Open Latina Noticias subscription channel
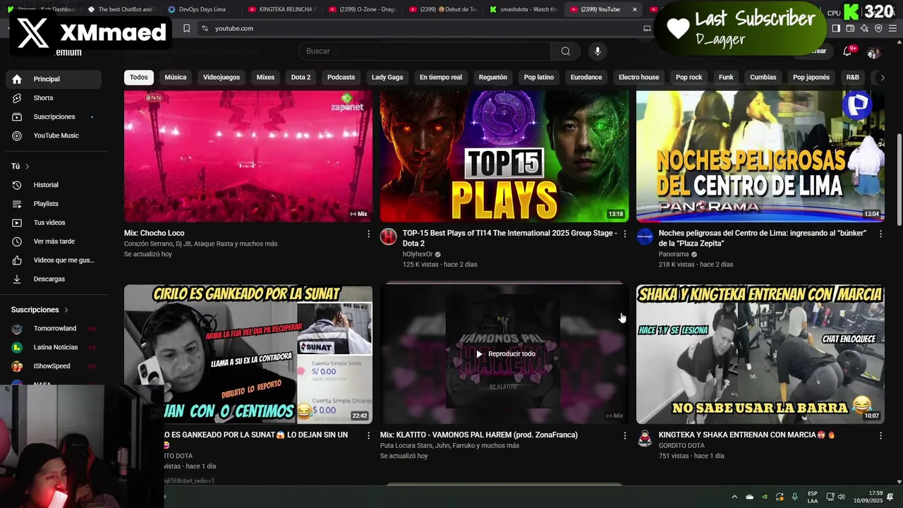The width and height of the screenshot is (903, 508). pos(54,347)
